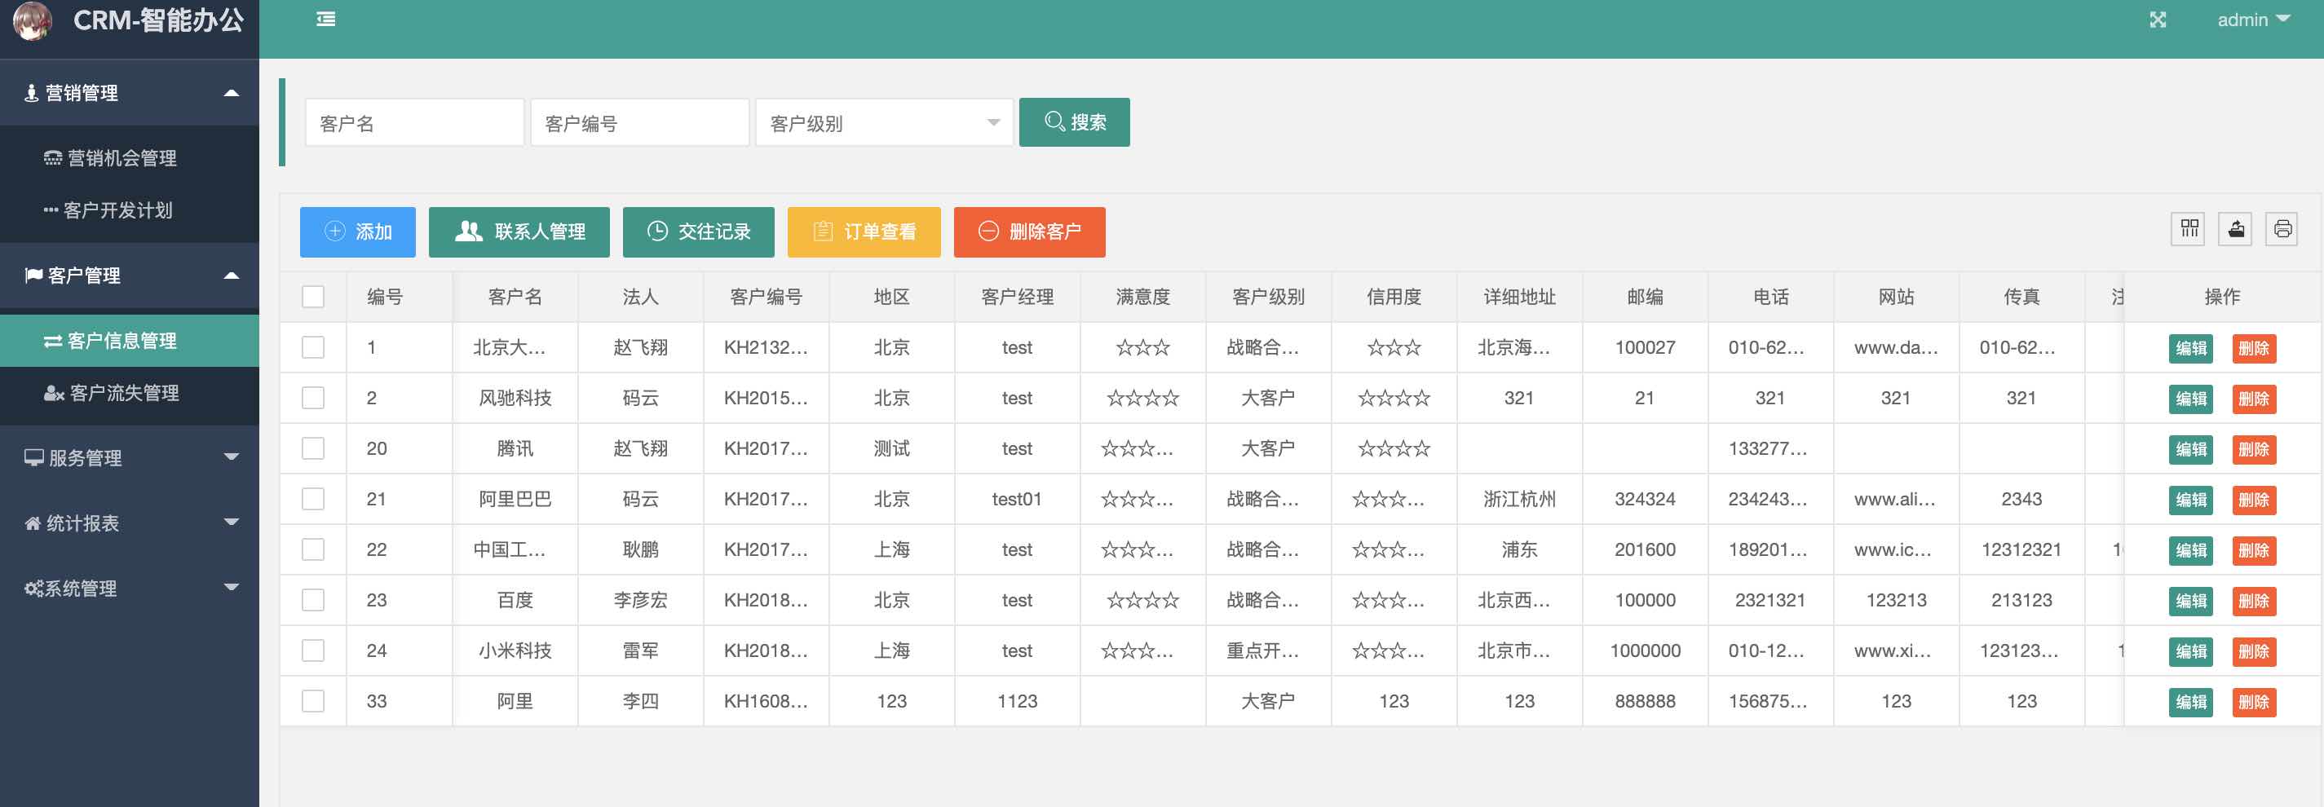Click 删除客户 to delete selected customers

(1029, 232)
